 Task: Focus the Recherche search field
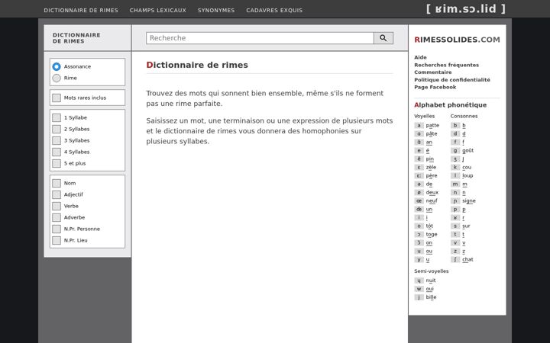260,38
